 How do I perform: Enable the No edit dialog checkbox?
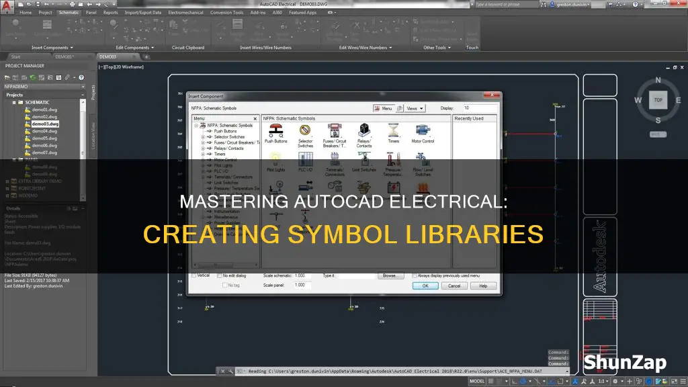[x=219, y=275]
